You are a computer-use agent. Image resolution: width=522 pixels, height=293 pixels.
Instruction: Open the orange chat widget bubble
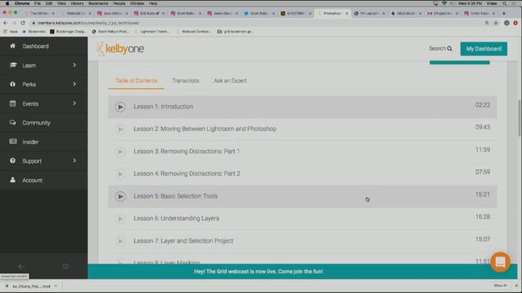pyautogui.click(x=500, y=262)
